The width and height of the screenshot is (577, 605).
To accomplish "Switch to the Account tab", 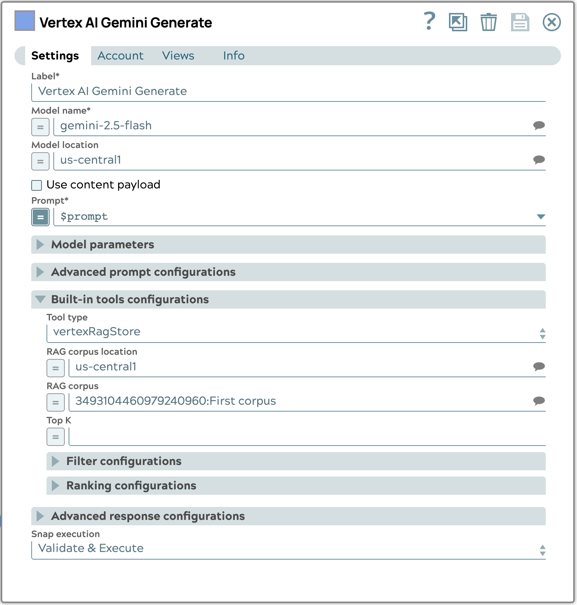I will [x=120, y=56].
